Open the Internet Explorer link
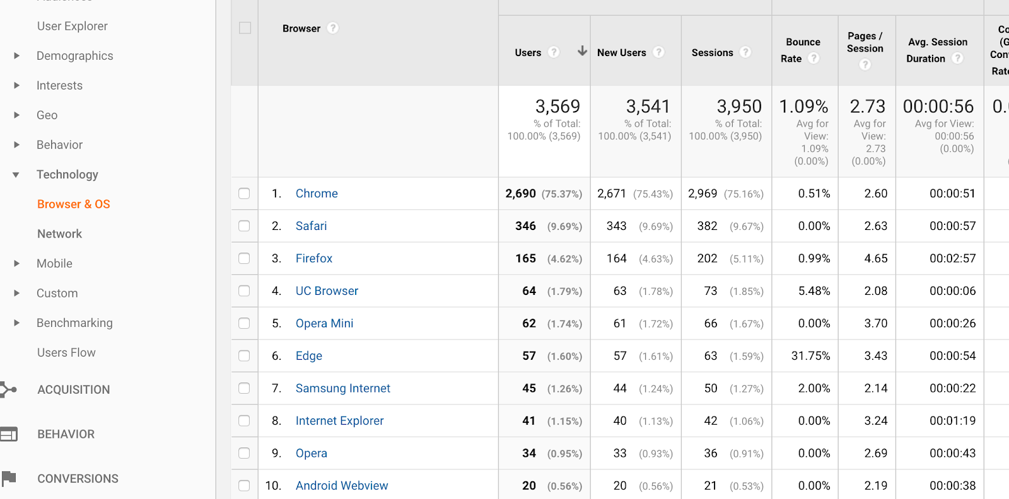 pyautogui.click(x=339, y=421)
